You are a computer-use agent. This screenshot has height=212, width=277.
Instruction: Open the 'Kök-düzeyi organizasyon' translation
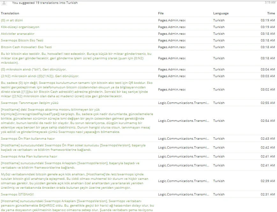[x=20, y=27]
